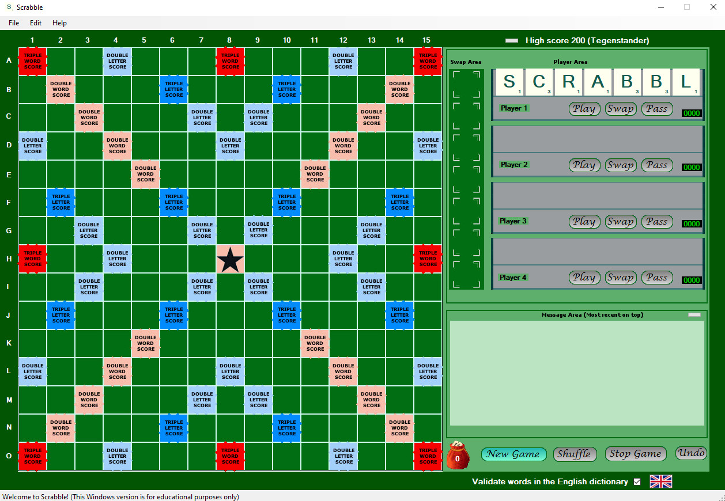Click the Stop Game button
Image resolution: width=725 pixels, height=501 pixels.
[x=636, y=454]
